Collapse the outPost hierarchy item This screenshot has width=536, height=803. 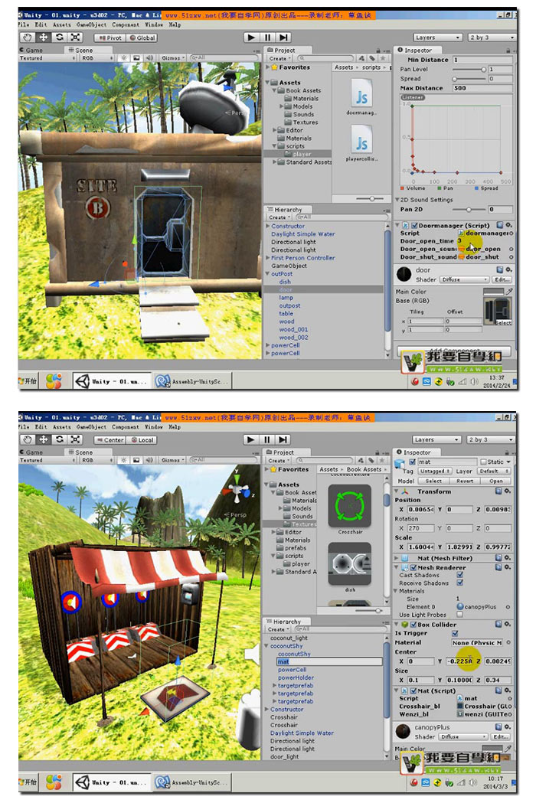coord(267,274)
